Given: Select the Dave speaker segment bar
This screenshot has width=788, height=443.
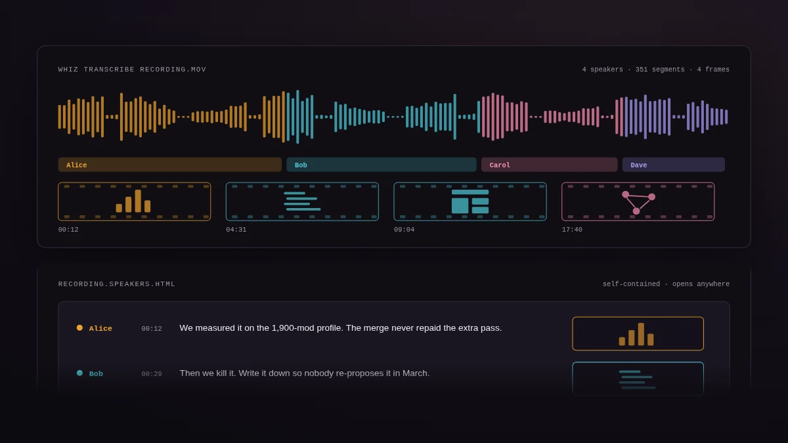Looking at the screenshot, I should click(x=674, y=165).
